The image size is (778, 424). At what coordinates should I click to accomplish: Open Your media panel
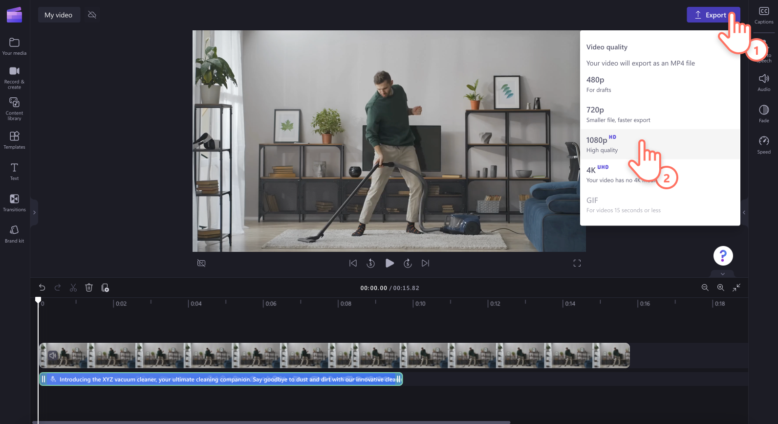tap(14, 46)
